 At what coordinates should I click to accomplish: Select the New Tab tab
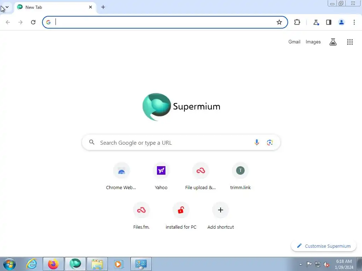coord(56,7)
